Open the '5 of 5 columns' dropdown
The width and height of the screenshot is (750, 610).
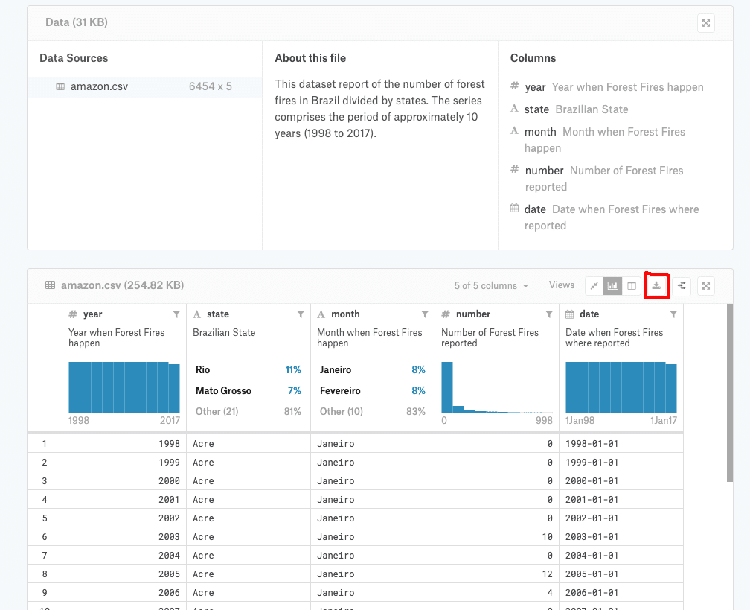click(491, 286)
